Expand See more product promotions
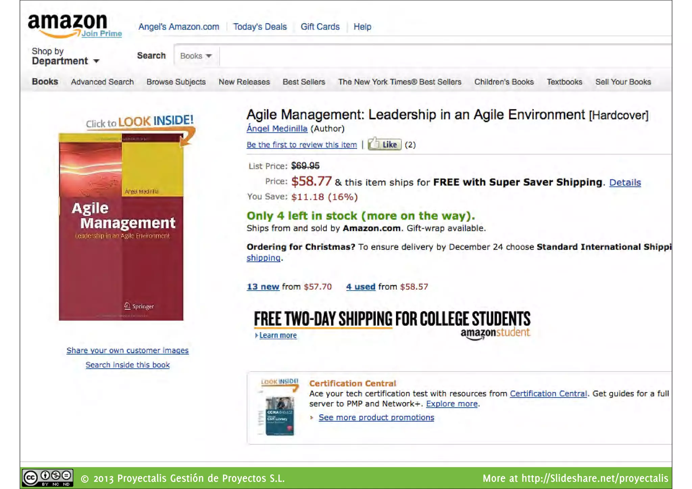This screenshot has width=692, height=489. point(376,418)
